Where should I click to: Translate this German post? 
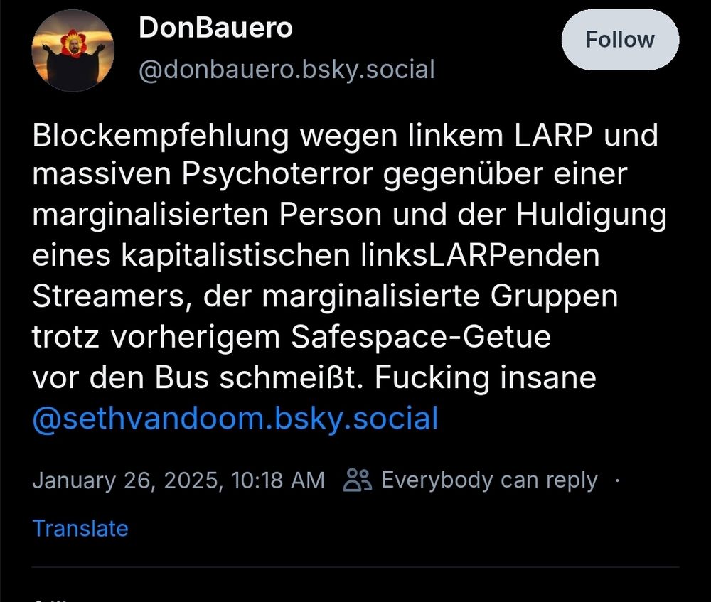pyautogui.click(x=80, y=528)
